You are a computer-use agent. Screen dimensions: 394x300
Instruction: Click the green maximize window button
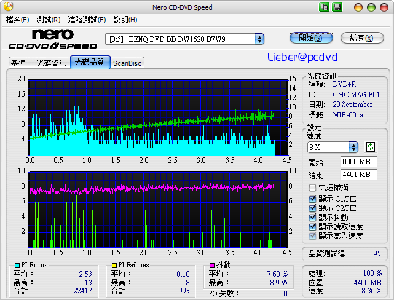coord(372,7)
